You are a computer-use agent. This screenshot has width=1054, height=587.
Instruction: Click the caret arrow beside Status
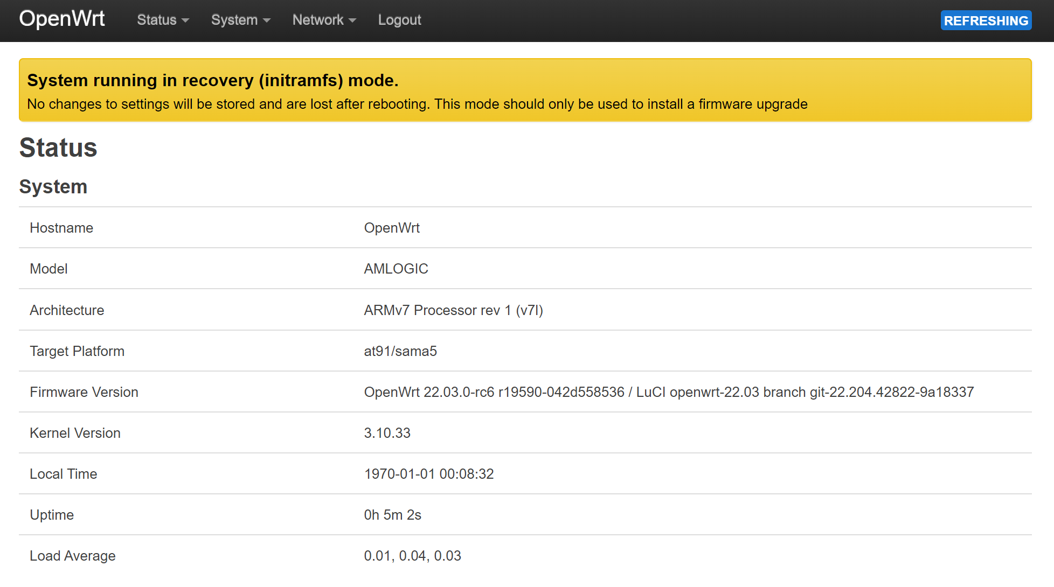click(x=185, y=20)
